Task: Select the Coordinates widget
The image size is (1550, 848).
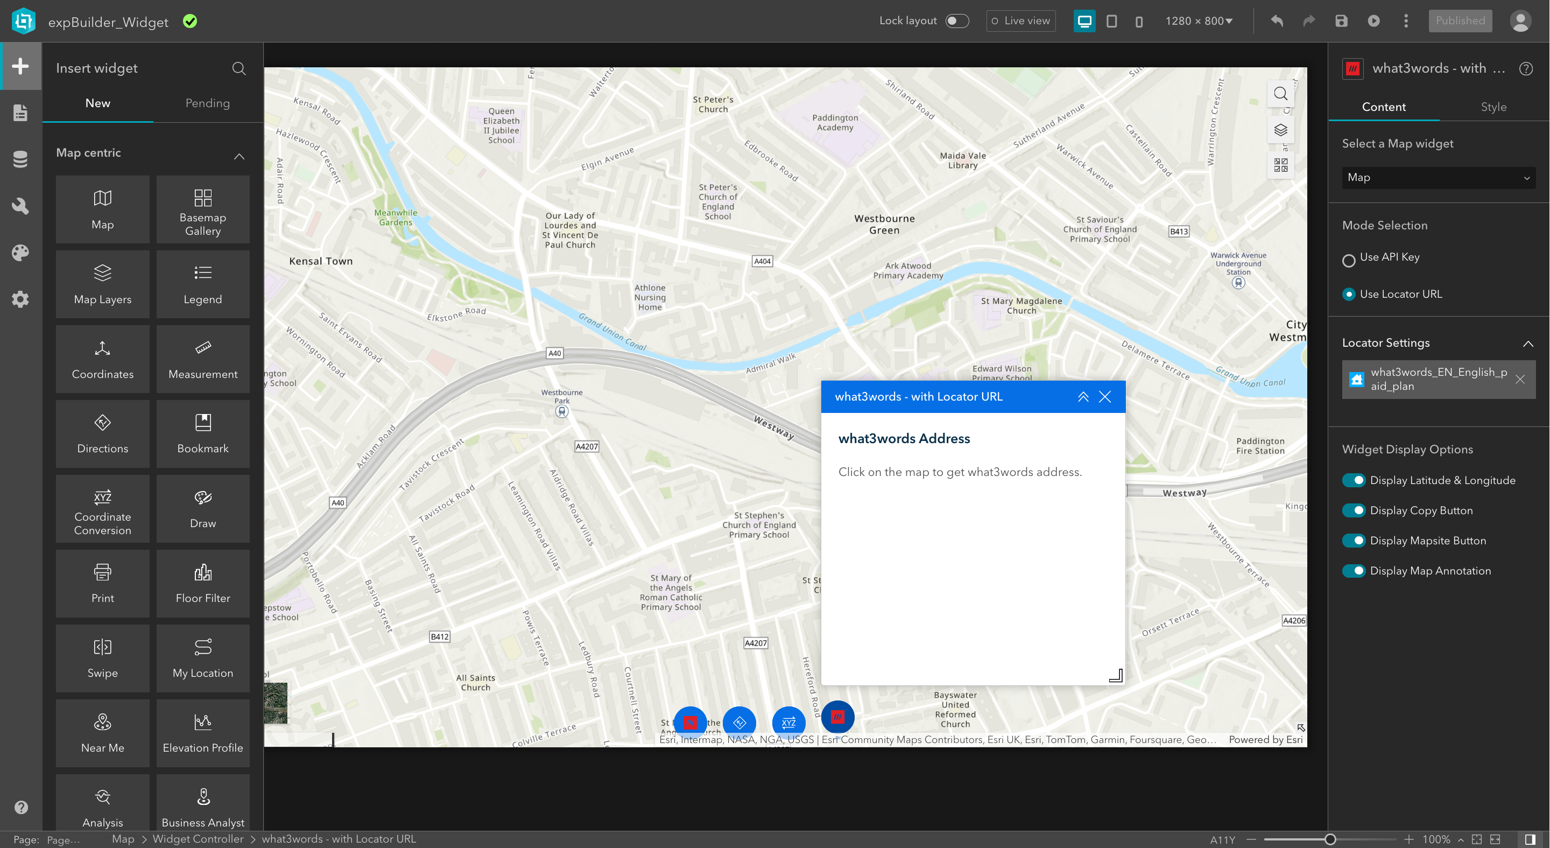Action: pos(102,359)
